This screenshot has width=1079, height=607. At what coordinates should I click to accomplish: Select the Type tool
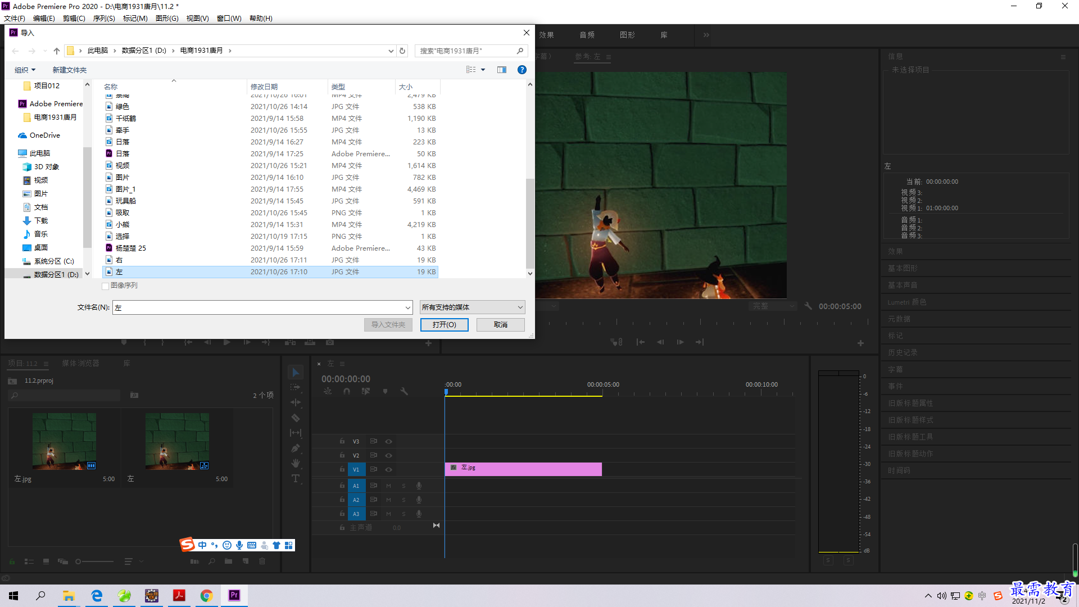pyautogui.click(x=296, y=478)
